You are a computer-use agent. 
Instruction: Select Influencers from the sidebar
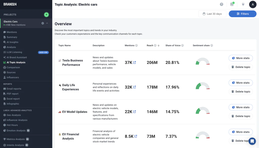[13, 77]
